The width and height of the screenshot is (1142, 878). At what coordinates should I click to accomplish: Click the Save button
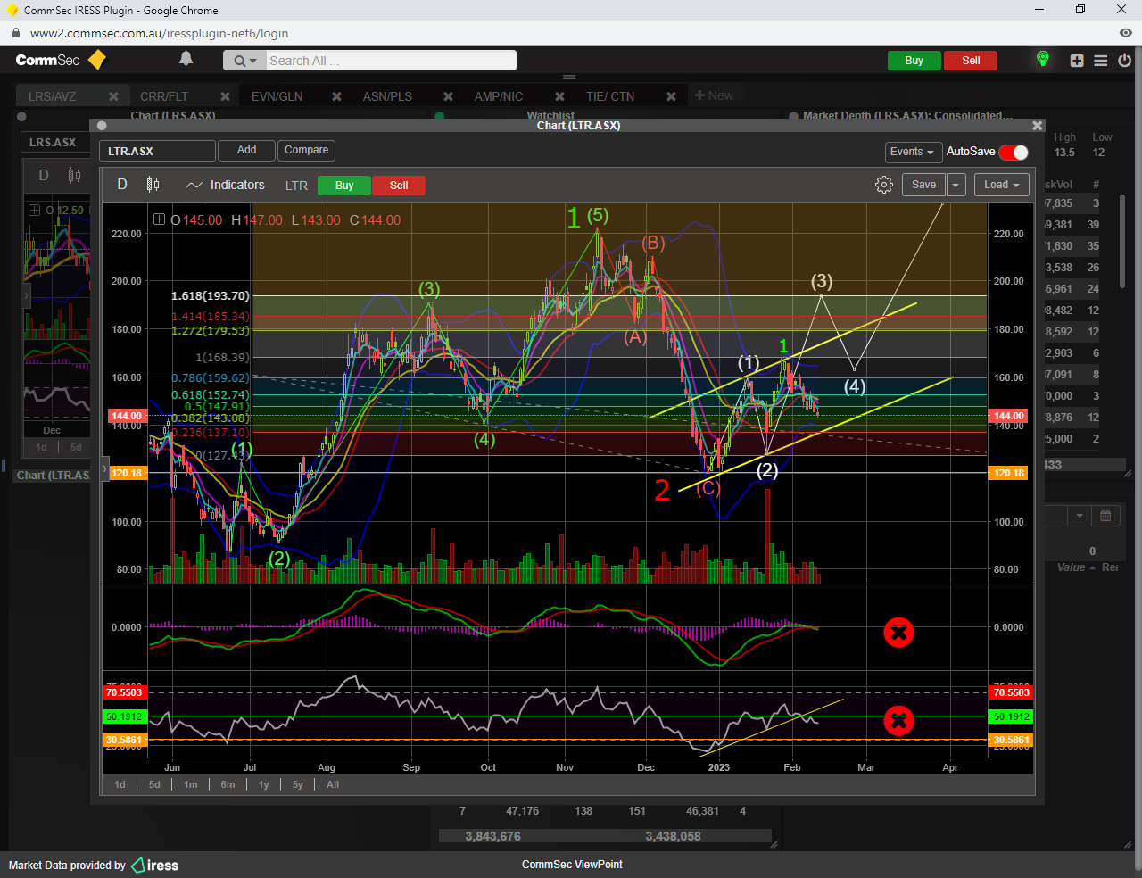pos(923,185)
